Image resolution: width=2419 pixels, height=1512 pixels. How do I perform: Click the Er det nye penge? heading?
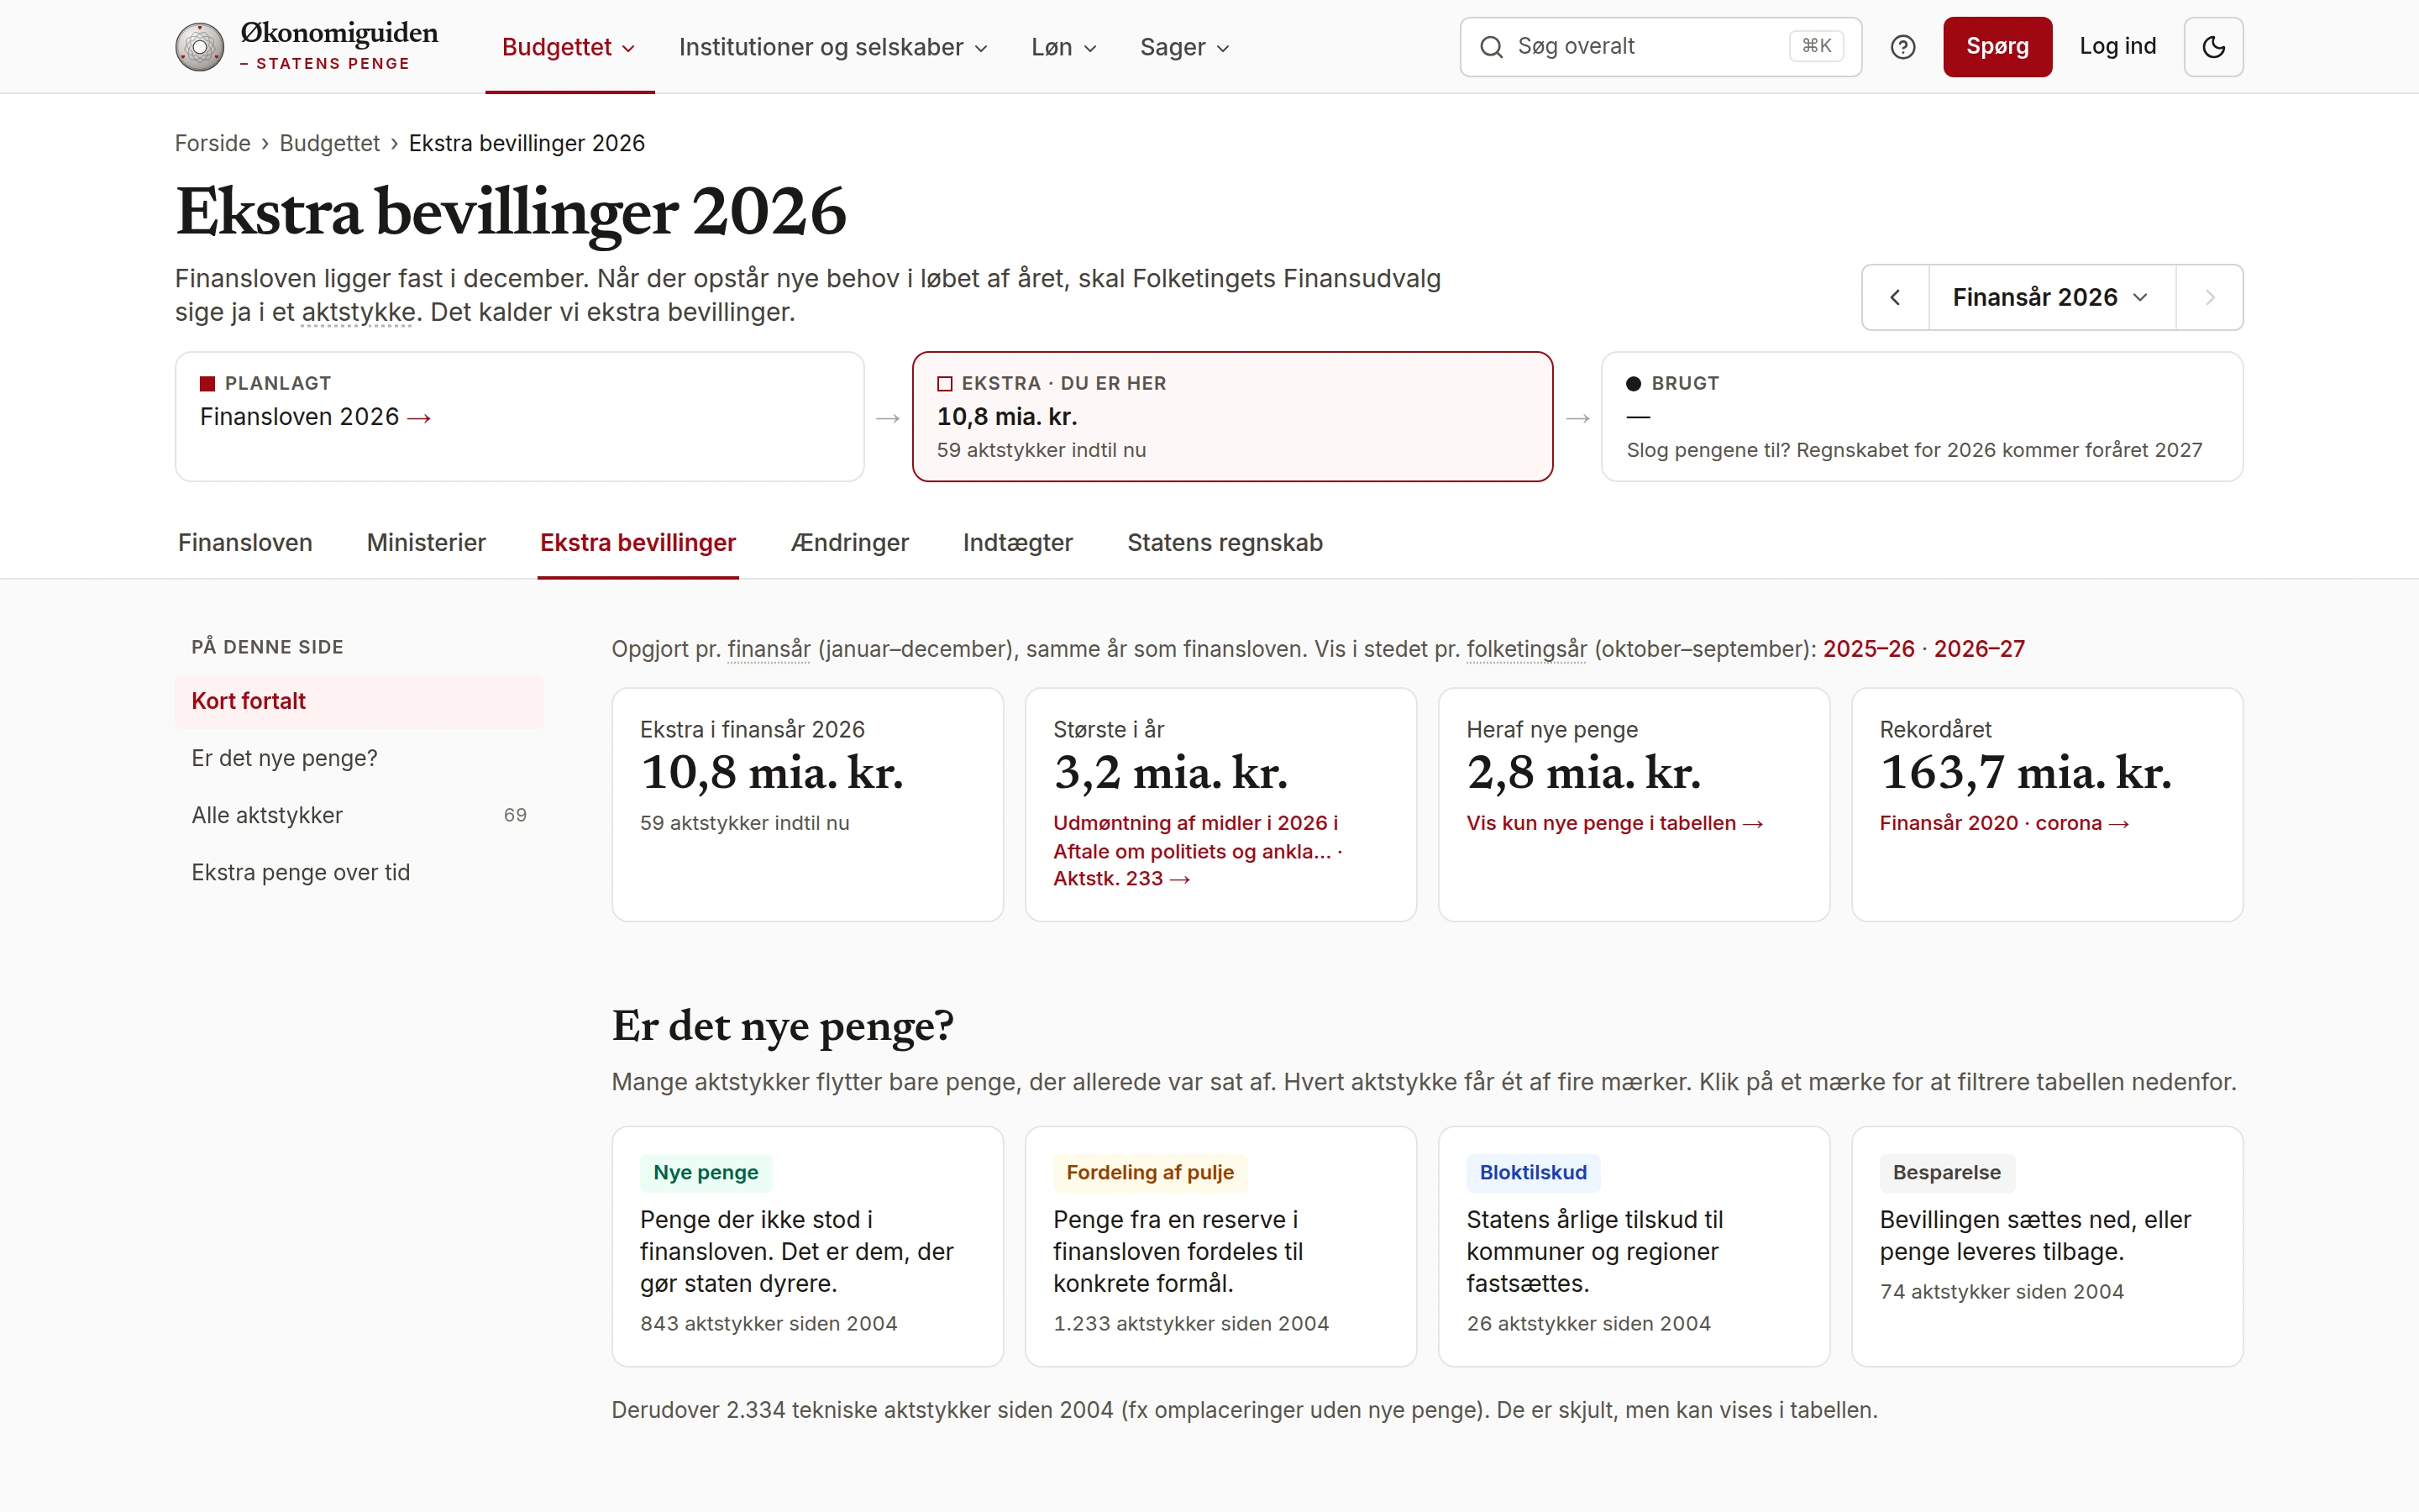(783, 1026)
